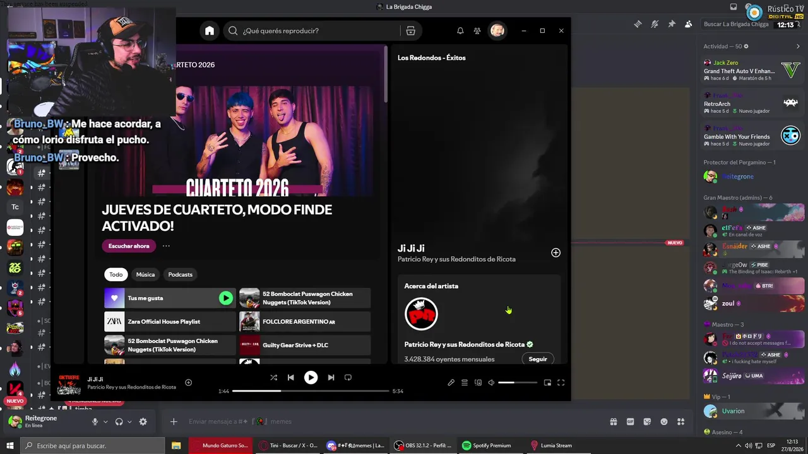Toggle Discord headphone deafen

coord(119,422)
